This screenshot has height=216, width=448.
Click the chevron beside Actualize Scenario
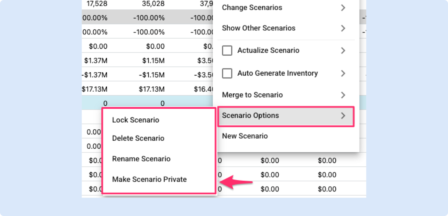343,51
